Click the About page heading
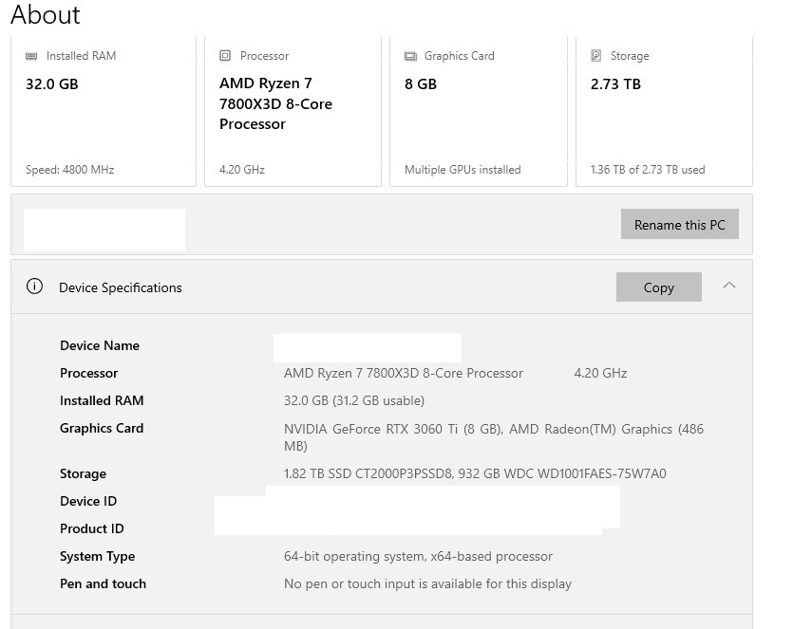812x629 pixels. click(46, 14)
